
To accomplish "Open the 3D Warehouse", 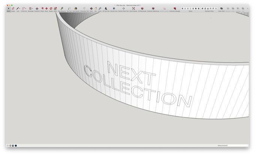I will click(x=142, y=9).
